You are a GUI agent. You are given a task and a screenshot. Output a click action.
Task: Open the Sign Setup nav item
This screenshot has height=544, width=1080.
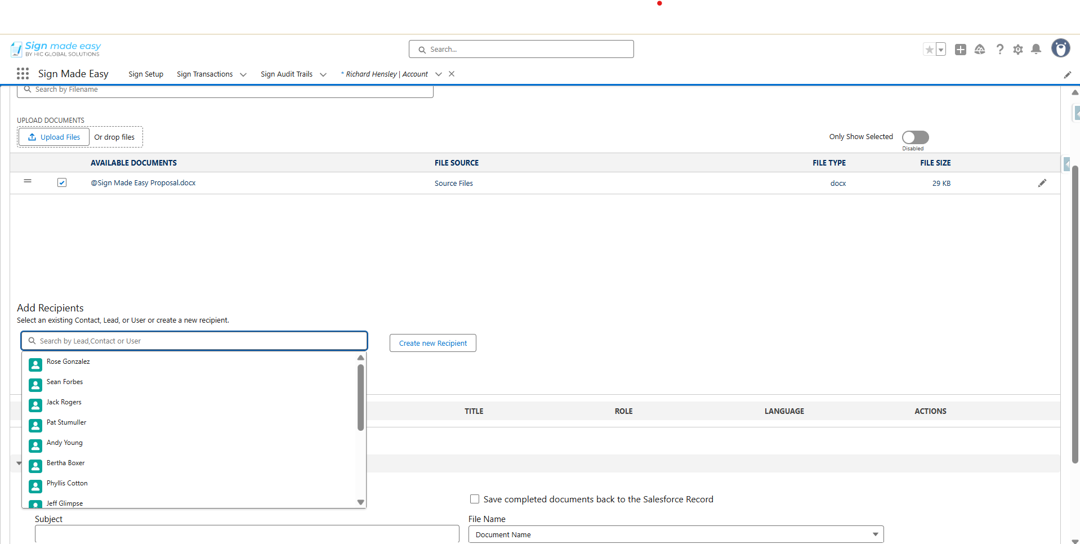[146, 74]
